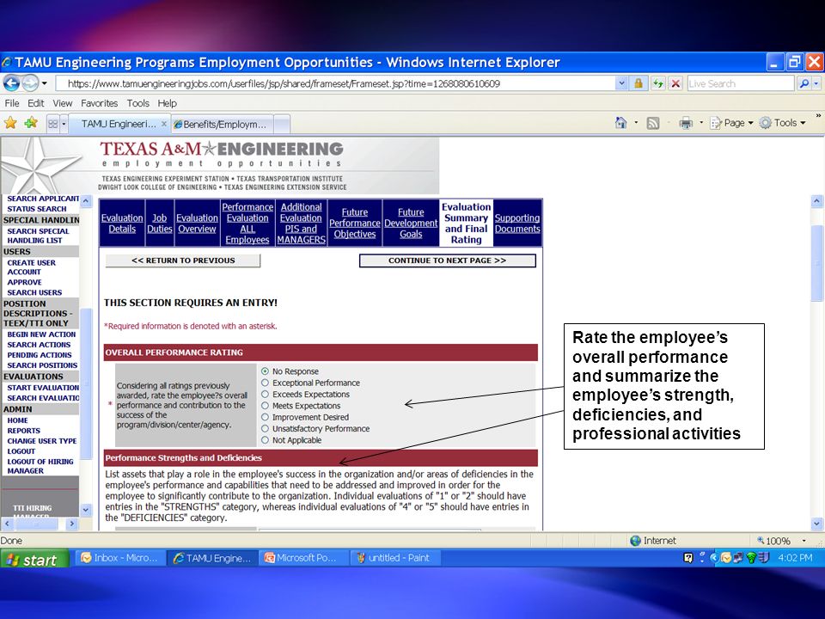This screenshot has height=619, width=825.
Task: Click the main page scroll-down arrow
Action: click(816, 524)
